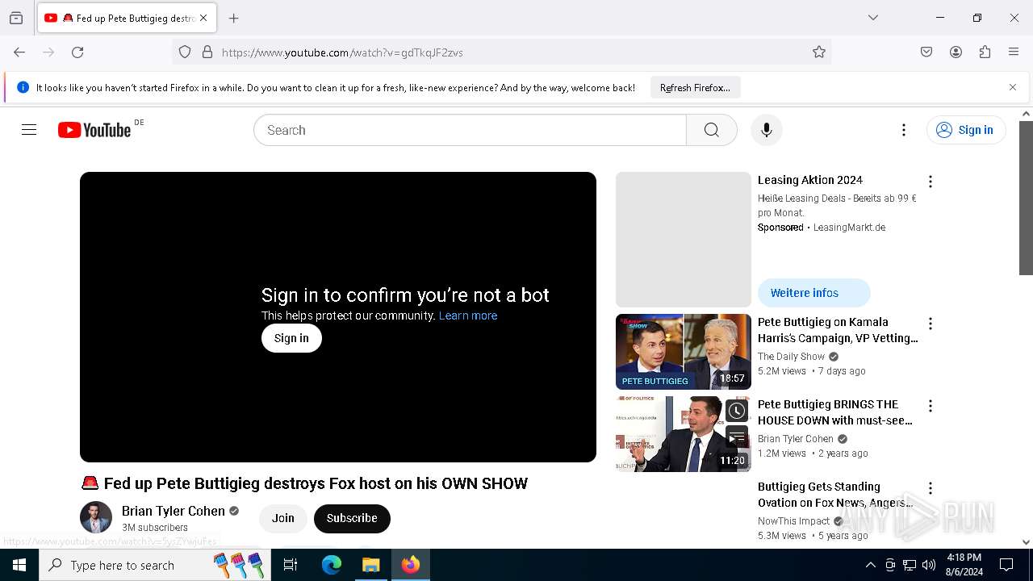View site security padlock info

tap(207, 52)
